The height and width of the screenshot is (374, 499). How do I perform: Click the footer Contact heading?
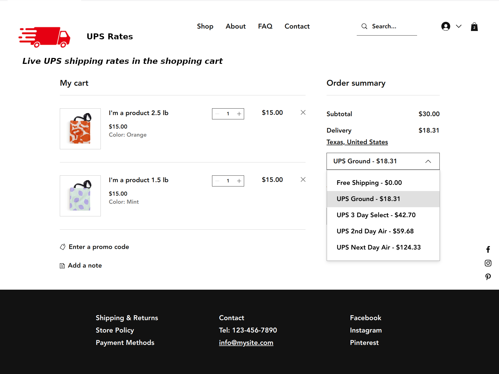pyautogui.click(x=231, y=318)
